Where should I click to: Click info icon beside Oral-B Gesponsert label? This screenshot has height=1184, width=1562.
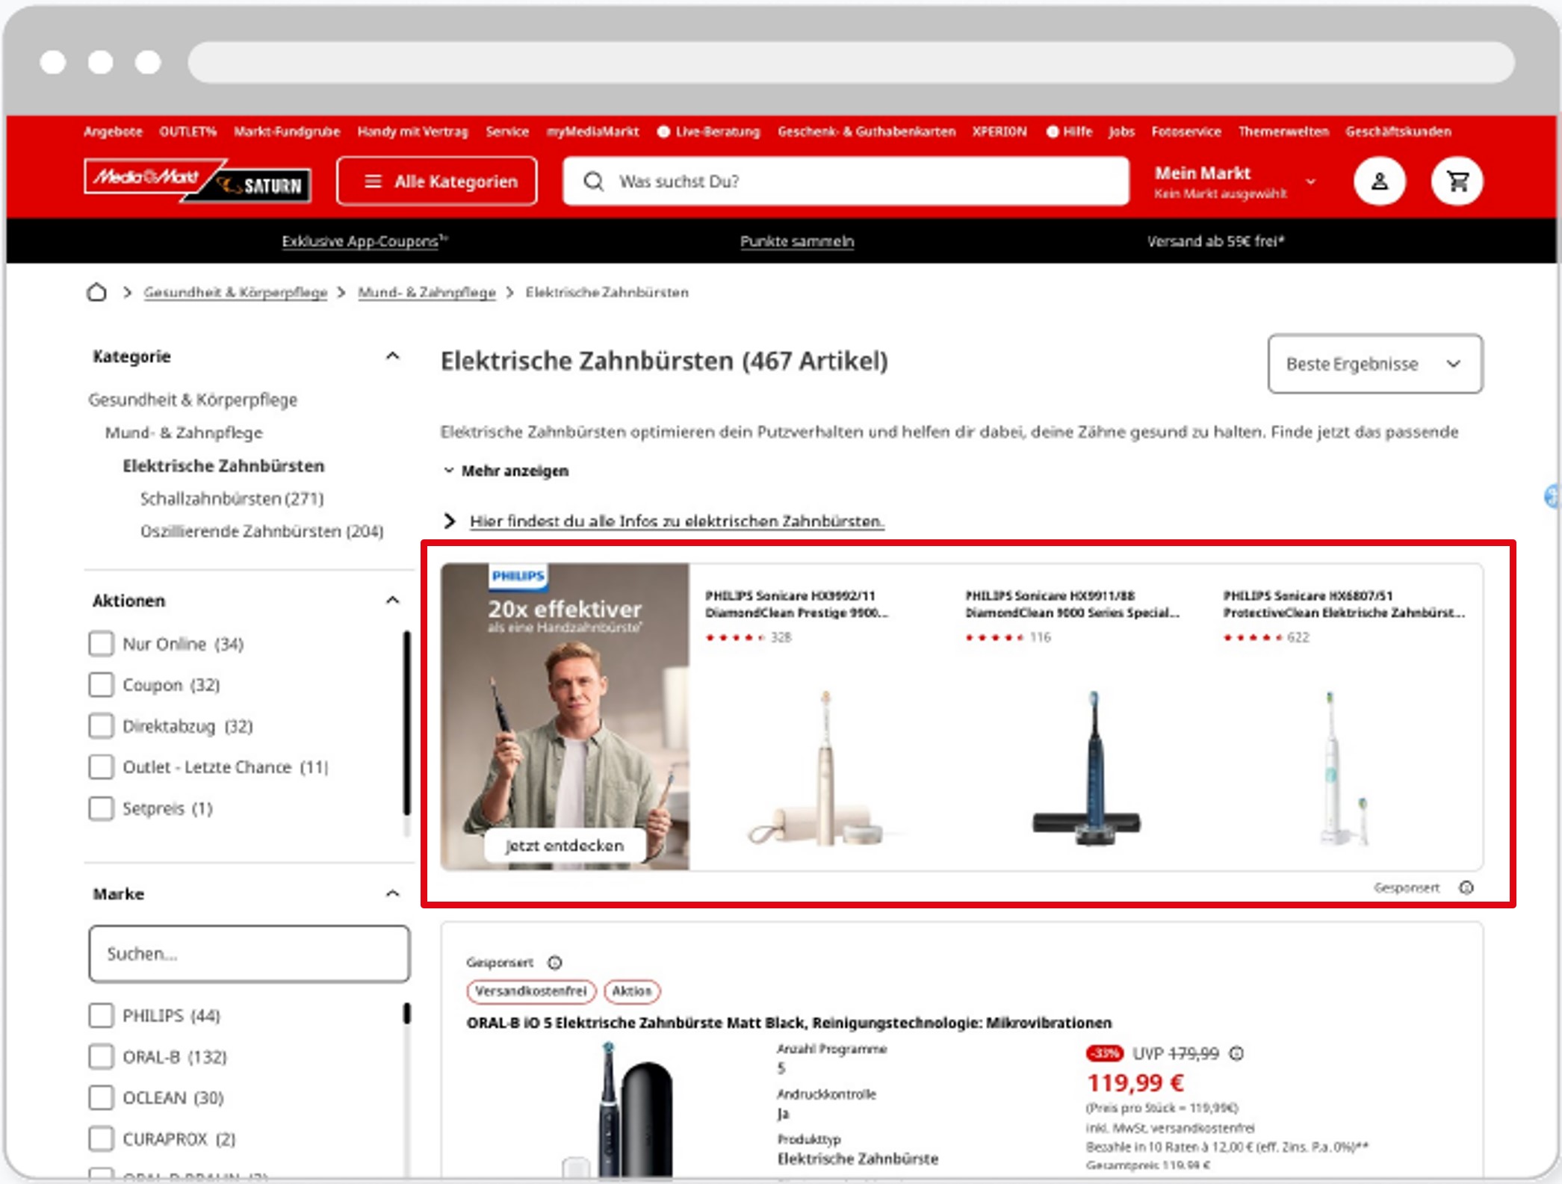tap(554, 962)
